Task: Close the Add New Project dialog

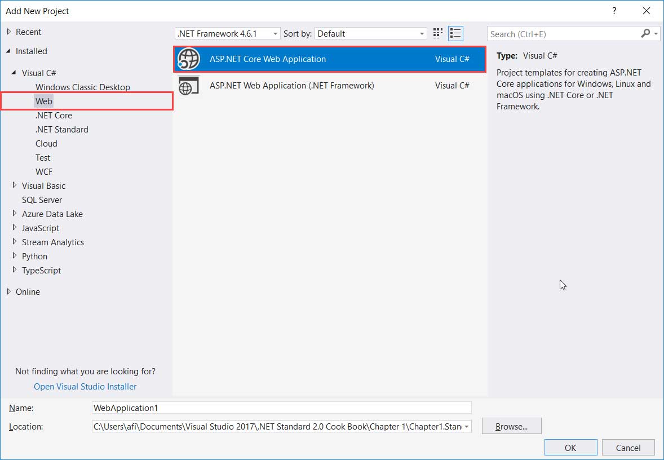Action: [x=646, y=11]
